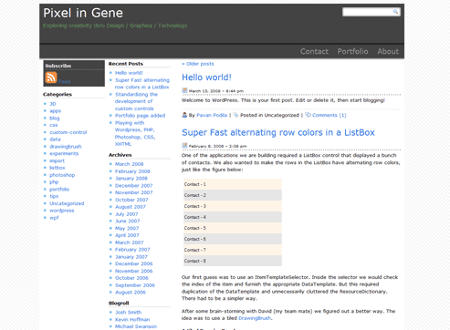
Task: Open the Portfolio page
Action: [352, 51]
